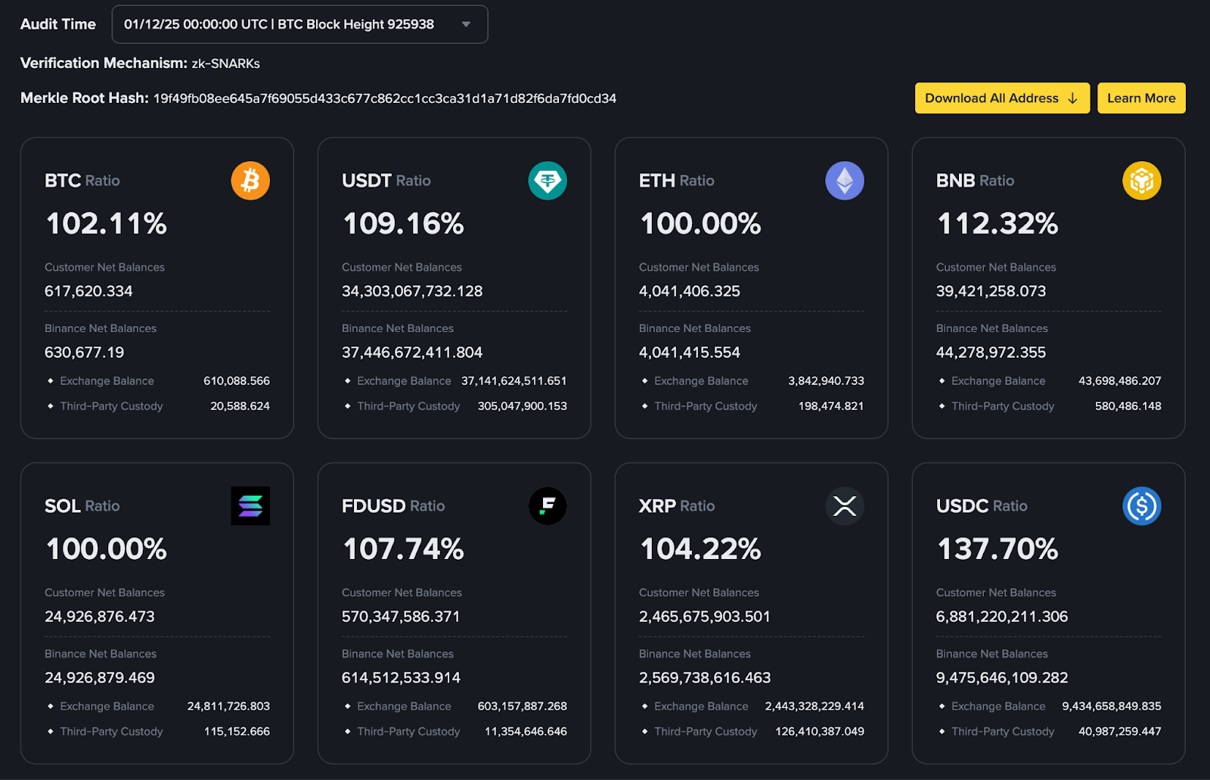Click the USDT Tether icon
Screen dimensions: 1210x780
click(548, 180)
